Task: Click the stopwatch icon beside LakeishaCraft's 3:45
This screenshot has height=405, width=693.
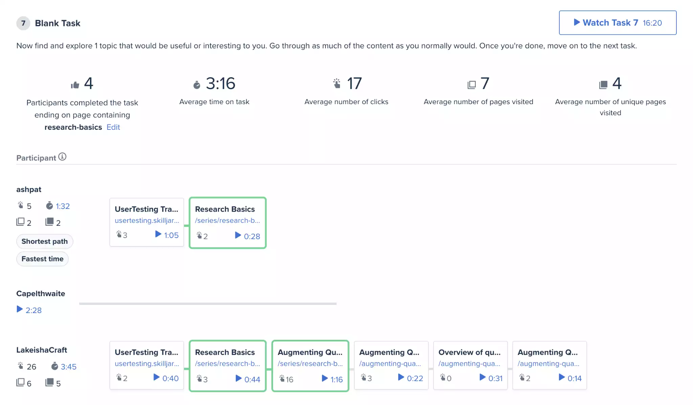Action: coord(54,366)
